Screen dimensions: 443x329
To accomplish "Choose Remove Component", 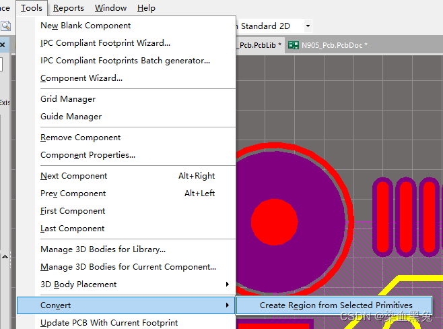I will (x=126, y=138).
